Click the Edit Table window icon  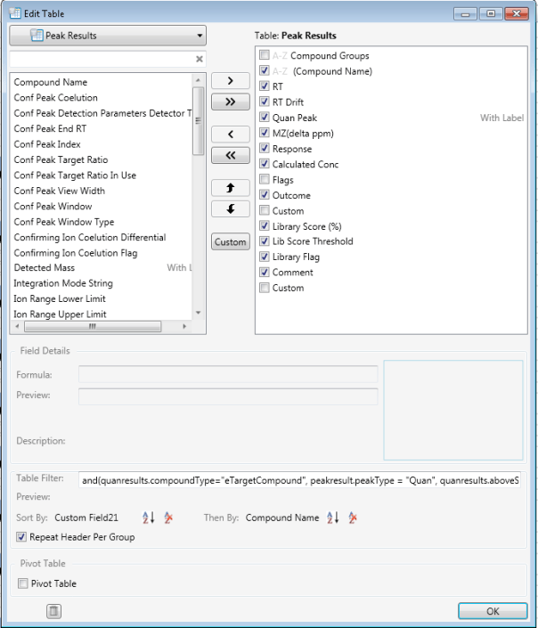pos(15,13)
